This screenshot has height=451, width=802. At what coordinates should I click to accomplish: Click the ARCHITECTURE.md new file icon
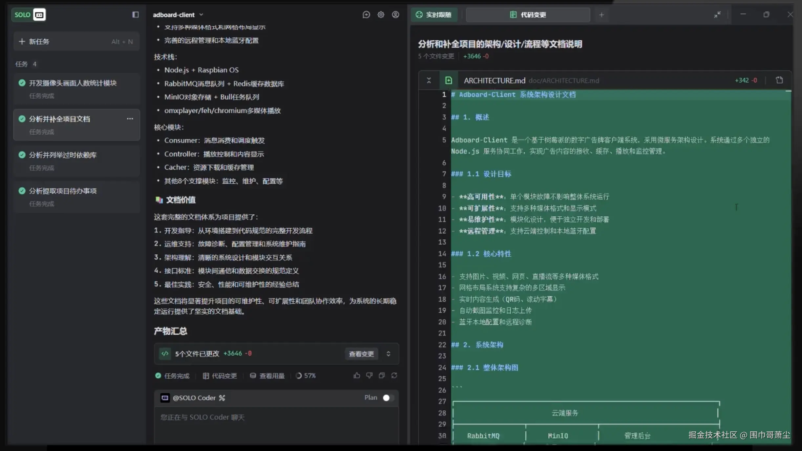(448, 80)
